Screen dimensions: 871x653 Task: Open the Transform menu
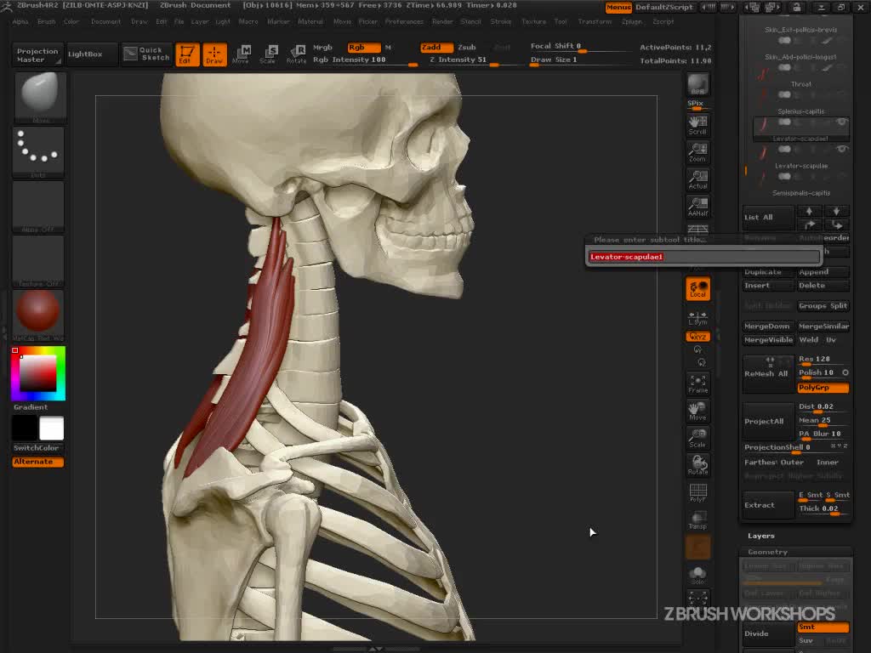(595, 21)
